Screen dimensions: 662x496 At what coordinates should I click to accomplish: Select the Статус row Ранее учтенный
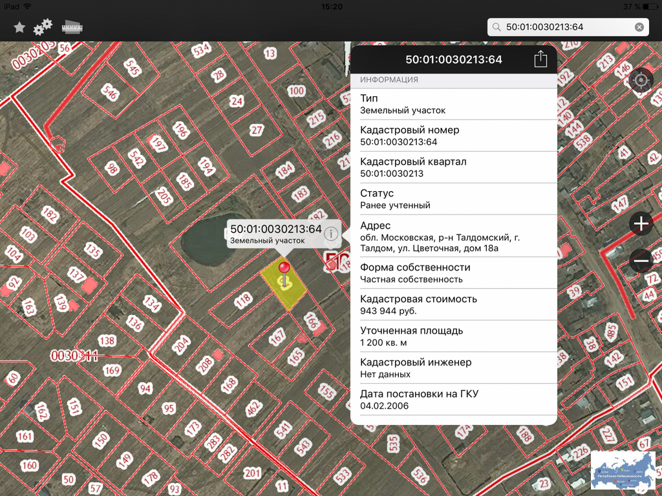453,199
